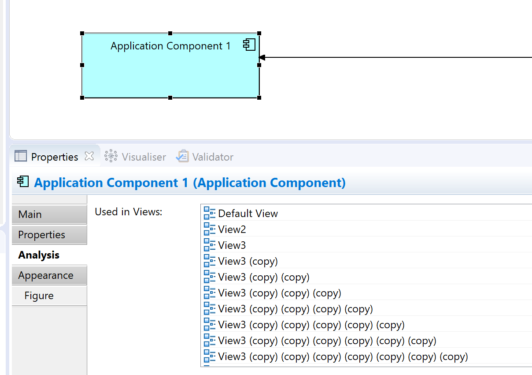The width and height of the screenshot is (532, 375).
Task: Click the View3 diagram icon
Action: point(209,245)
